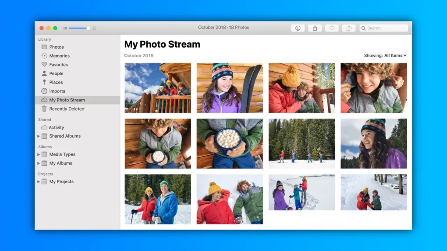Open the Recently Deleted trash item
This screenshot has width=447, height=251.
pyautogui.click(x=67, y=109)
